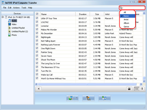
Task: Click Linkin Park artist cell
Action: 109,33
